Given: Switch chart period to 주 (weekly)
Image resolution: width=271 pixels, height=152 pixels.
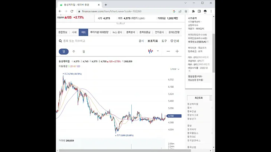Looking at the screenshot, I should (x=74, y=52).
